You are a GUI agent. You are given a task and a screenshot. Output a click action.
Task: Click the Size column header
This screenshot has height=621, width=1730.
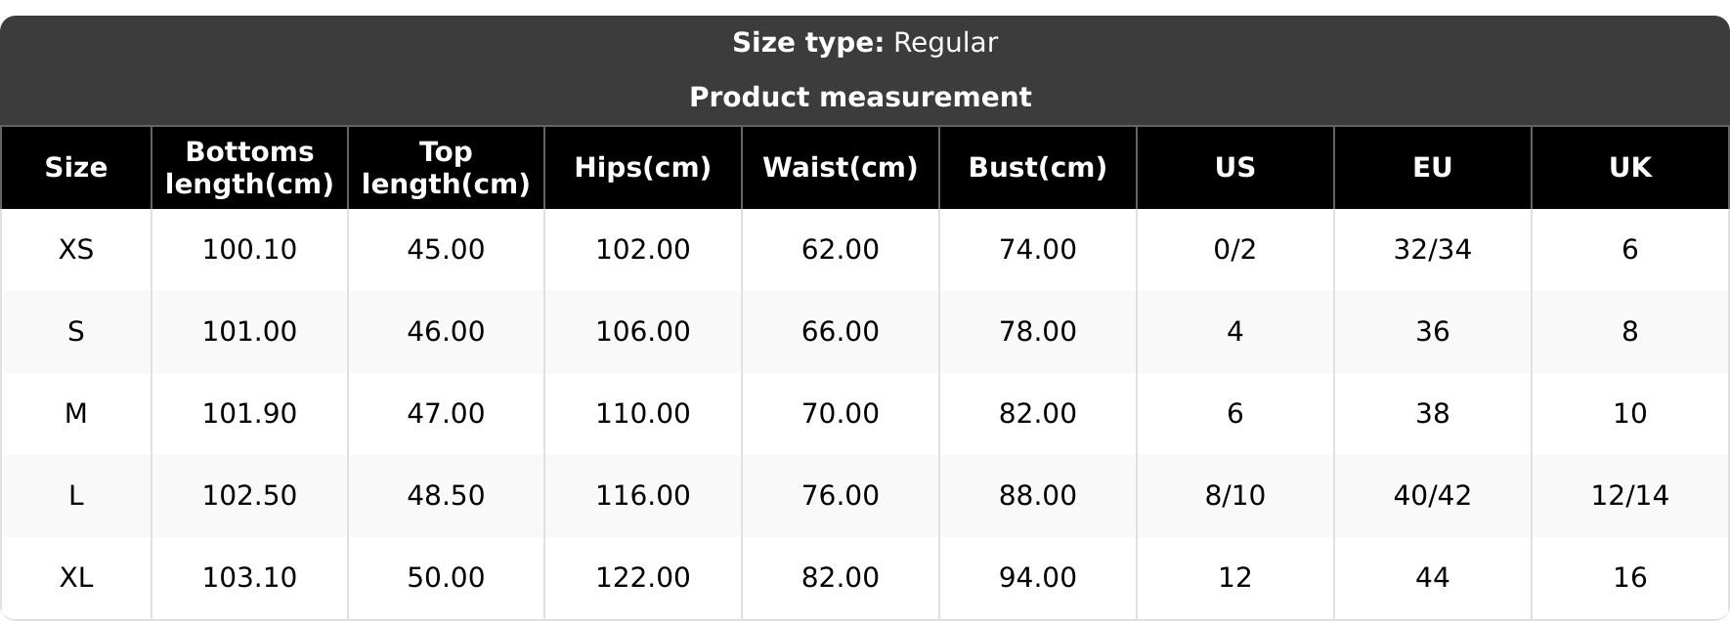tap(76, 168)
